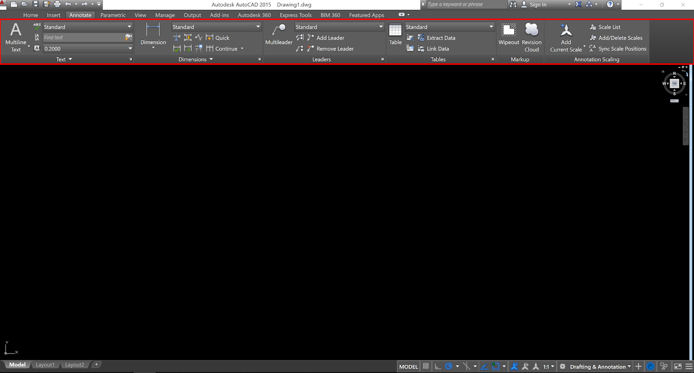Click the Open folder icon in Quick Access

[25, 4]
